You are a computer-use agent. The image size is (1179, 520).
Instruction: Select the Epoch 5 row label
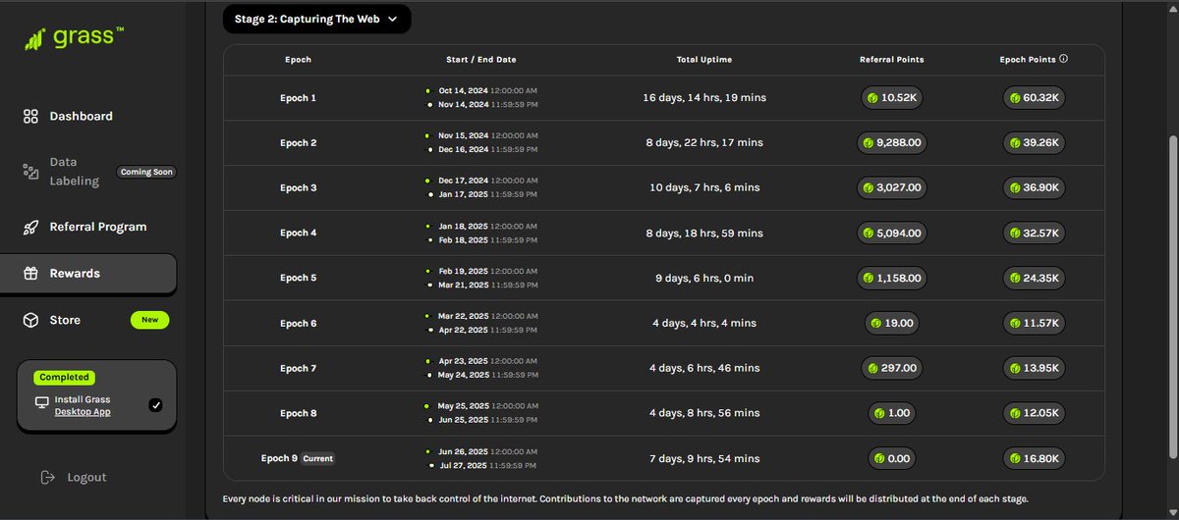[x=299, y=279]
